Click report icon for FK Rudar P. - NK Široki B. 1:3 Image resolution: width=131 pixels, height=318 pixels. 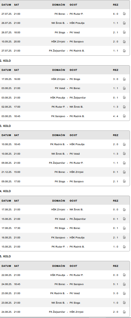pos(124,107)
